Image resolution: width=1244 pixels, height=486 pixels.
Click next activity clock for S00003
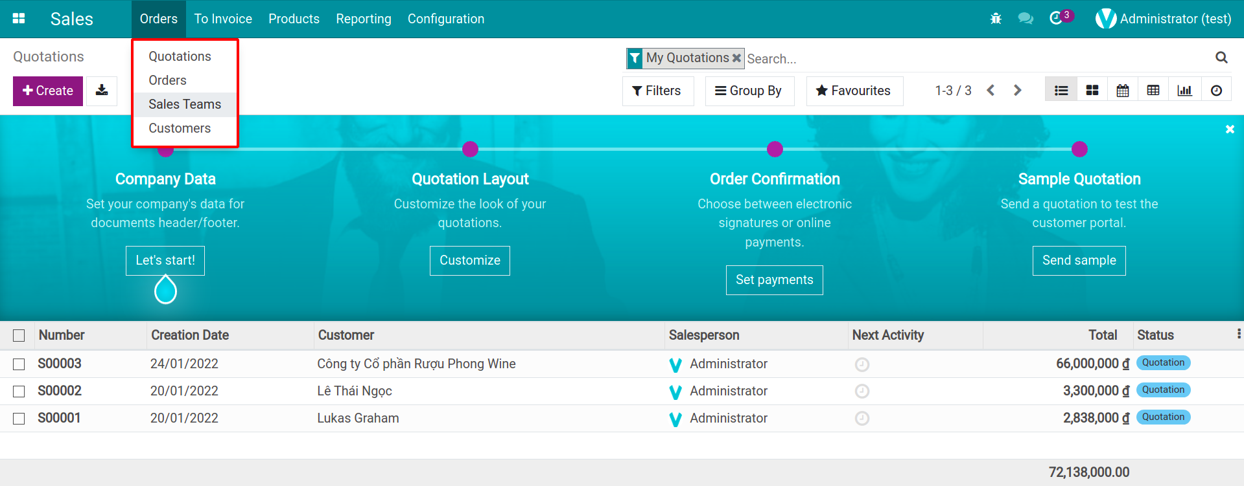[x=862, y=364]
